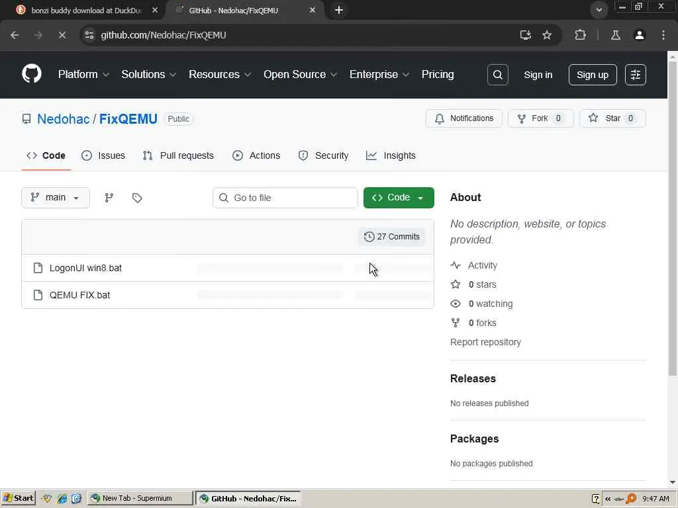This screenshot has width=678, height=508.
Task: Click the Sign up button
Action: (593, 75)
